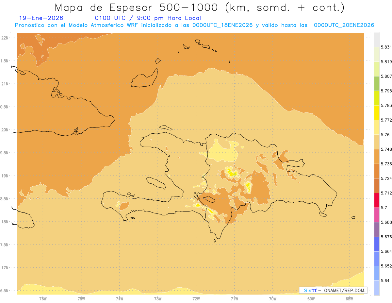The image size is (392, 303).
Task: Click the dark orange swatch between 5.724 and 5.736
Action: coord(377,171)
